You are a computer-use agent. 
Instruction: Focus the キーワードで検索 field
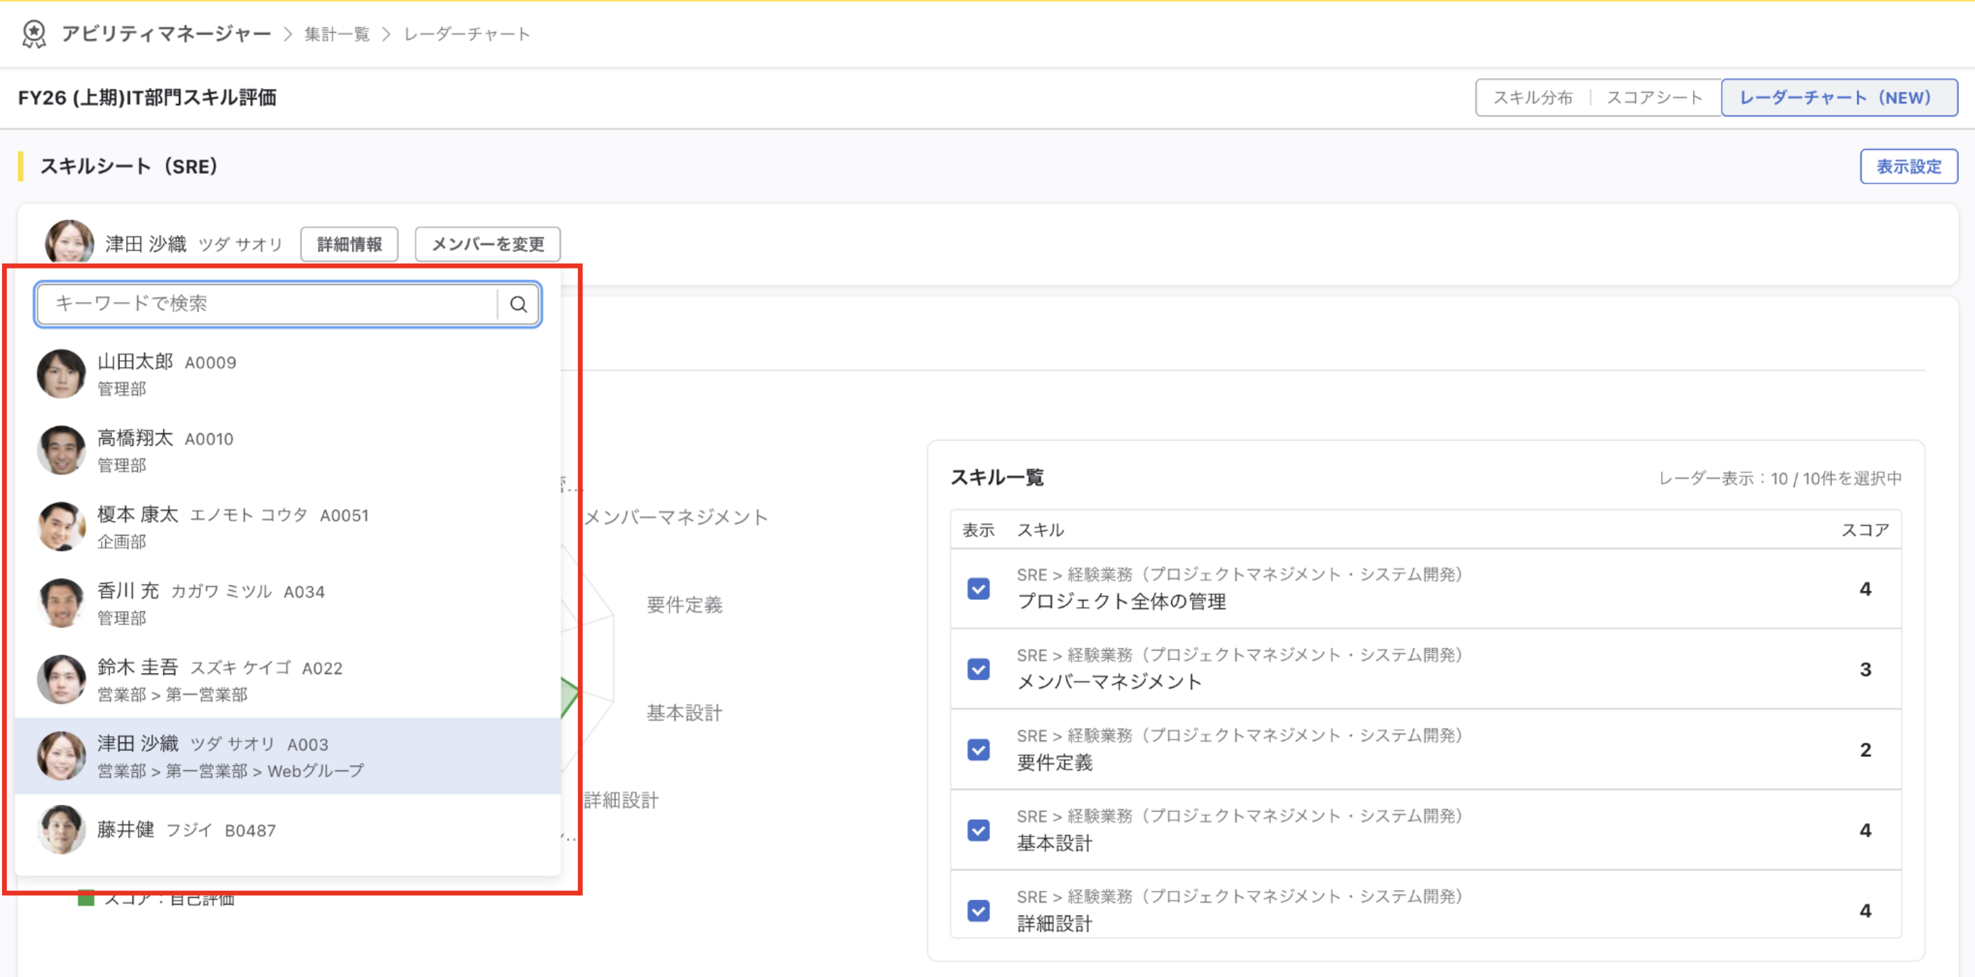[x=267, y=304]
